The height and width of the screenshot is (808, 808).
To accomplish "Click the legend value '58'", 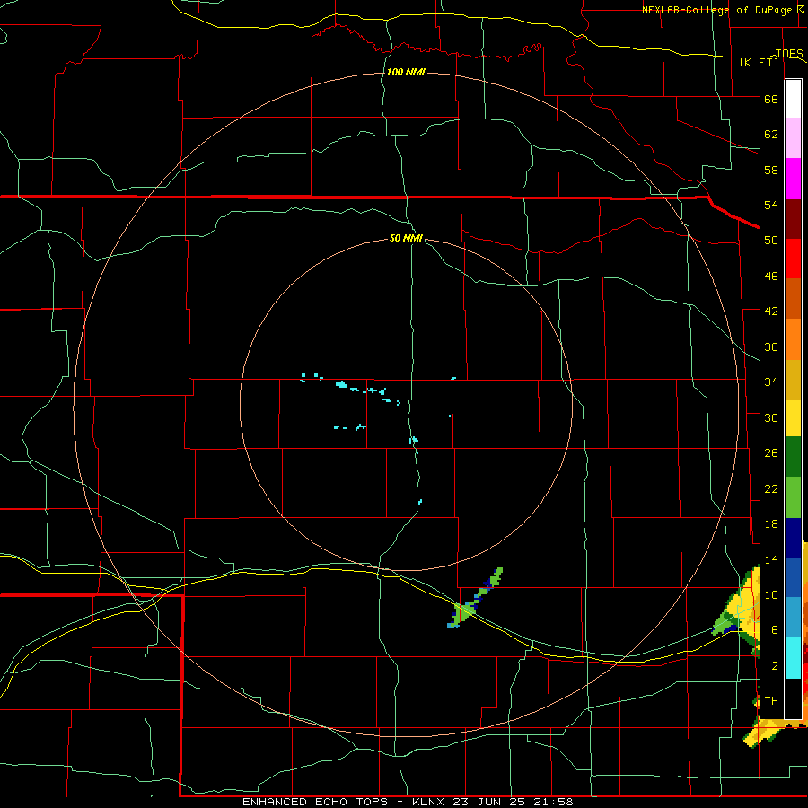I will click(x=771, y=170).
